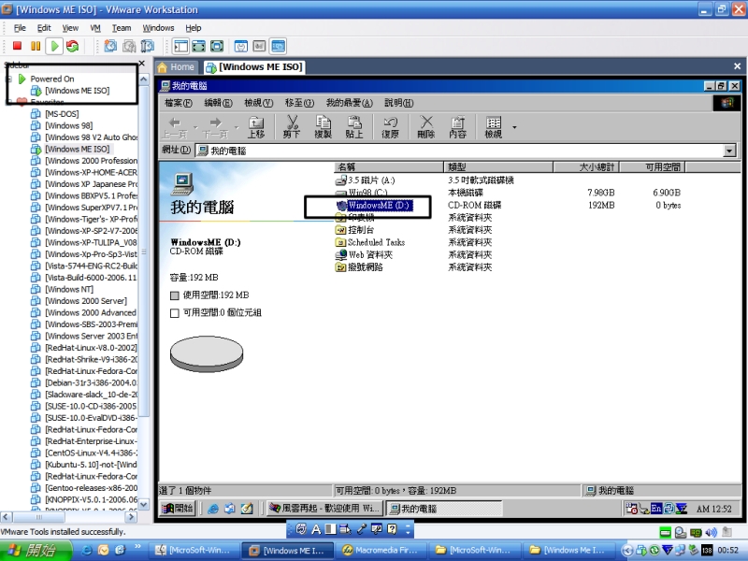This screenshot has height=561, width=748.
Task: Open the Back button history dropdown arrow
Action: tap(195, 127)
